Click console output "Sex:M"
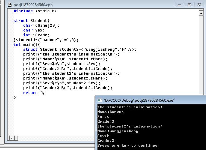Viewport: 206px width, 150px height. 103,136
